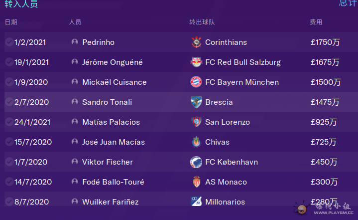Sort transfers by the 费用 column header
This screenshot has width=358, height=220.
tap(316, 22)
